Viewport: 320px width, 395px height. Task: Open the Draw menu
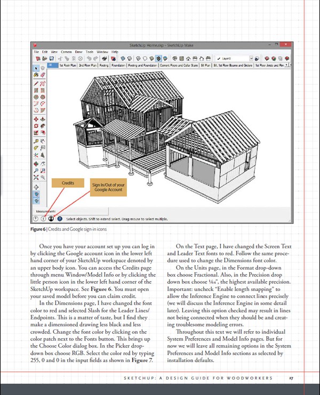(x=78, y=52)
